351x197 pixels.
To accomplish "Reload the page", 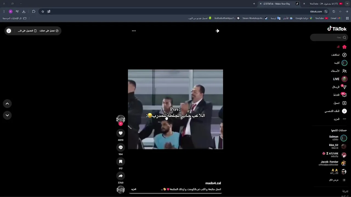I will click(x=334, y=11).
